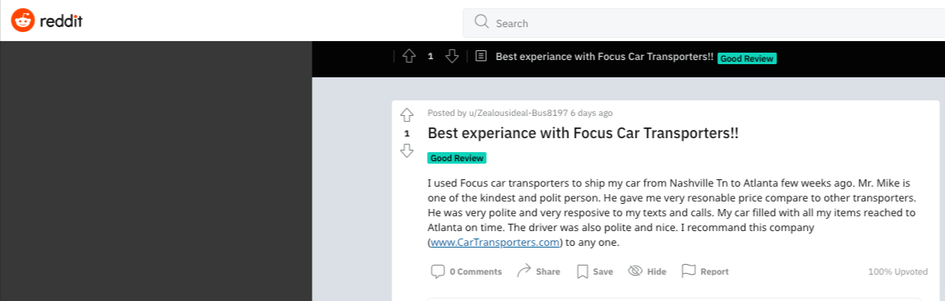Click the Good Review flair in the black bar
This screenshot has height=301, width=945.
click(x=747, y=59)
